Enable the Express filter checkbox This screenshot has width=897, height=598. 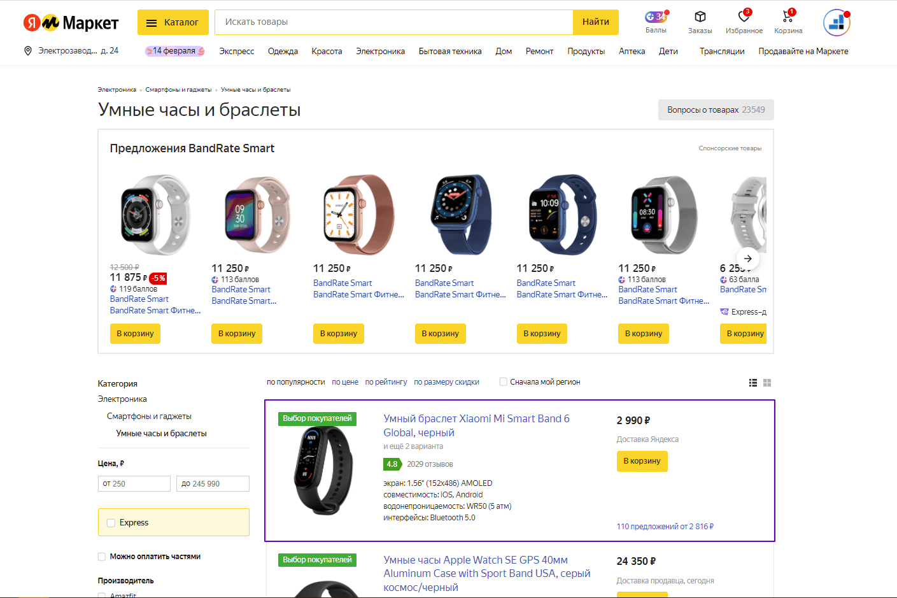point(111,523)
